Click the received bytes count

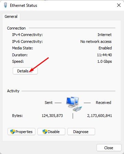[100, 116]
